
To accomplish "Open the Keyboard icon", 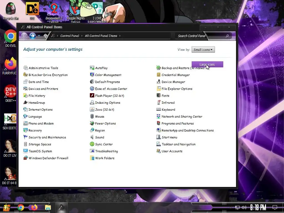I will click(158, 110).
